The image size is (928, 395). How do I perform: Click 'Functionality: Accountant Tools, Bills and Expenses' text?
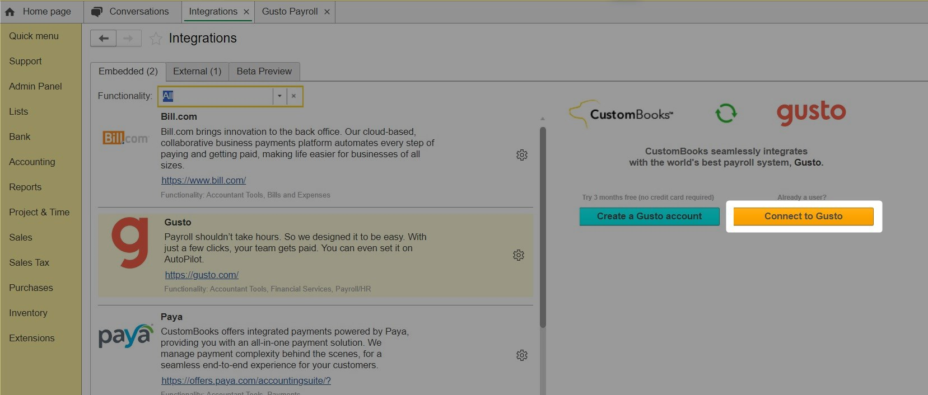pos(245,195)
